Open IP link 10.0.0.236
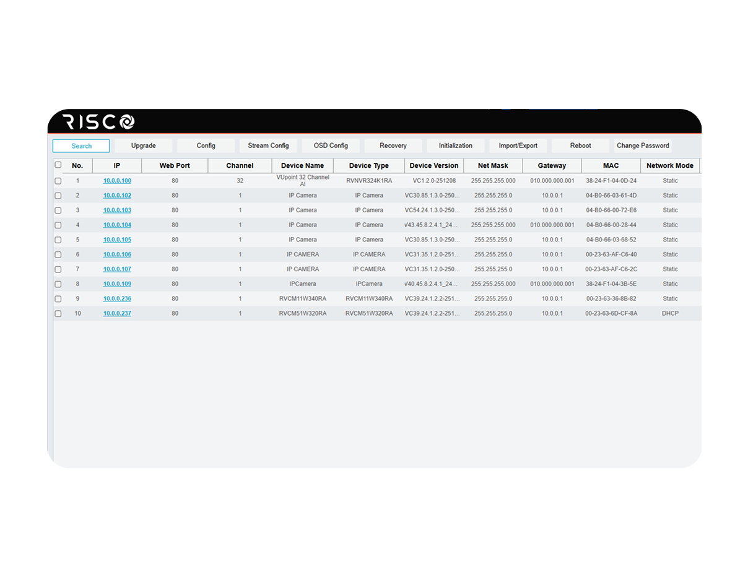Viewport: 748px width, 577px height. (x=117, y=299)
